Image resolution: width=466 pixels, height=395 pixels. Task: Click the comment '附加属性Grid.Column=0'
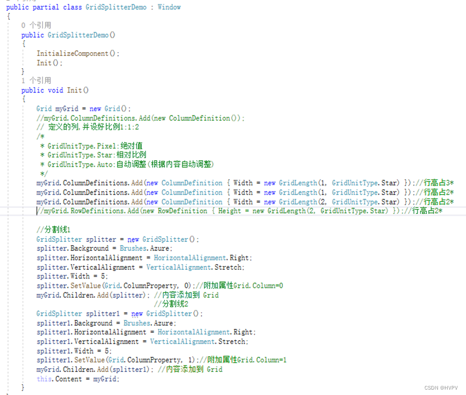tap(244, 285)
